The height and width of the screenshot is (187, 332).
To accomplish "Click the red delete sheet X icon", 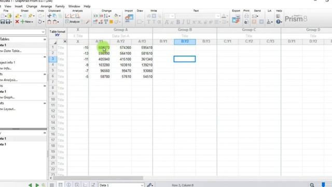I will 17,22.
